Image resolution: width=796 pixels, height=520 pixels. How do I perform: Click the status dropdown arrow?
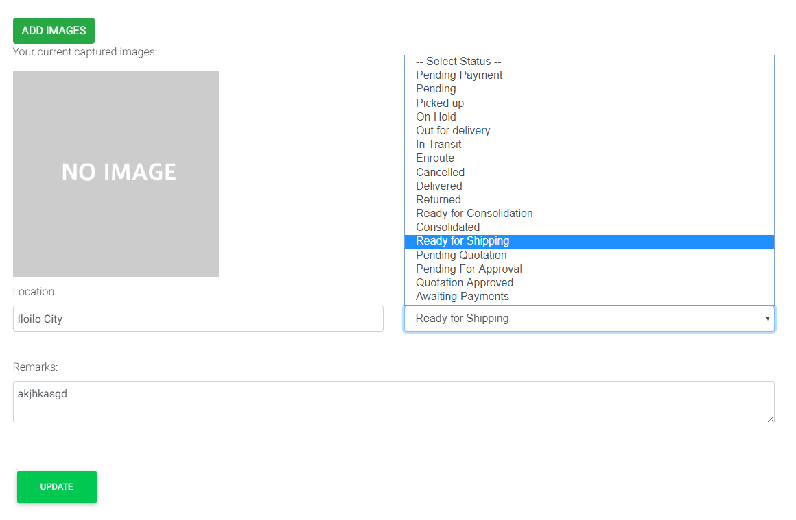(768, 319)
